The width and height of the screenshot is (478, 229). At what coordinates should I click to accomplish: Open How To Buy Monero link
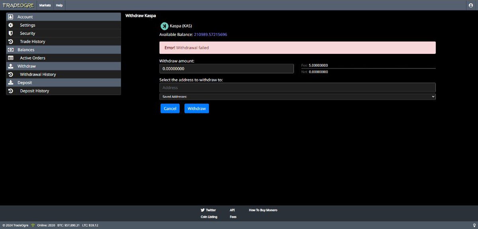[x=263, y=210]
